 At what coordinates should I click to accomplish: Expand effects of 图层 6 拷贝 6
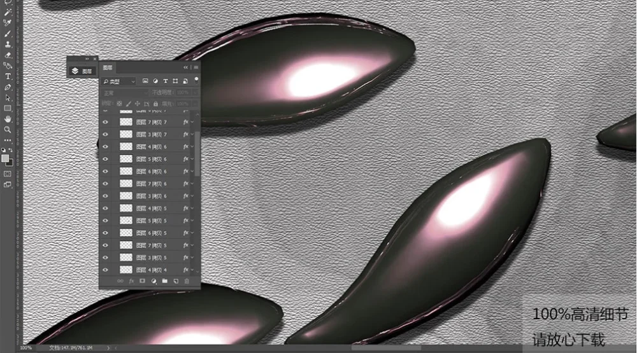click(x=192, y=171)
